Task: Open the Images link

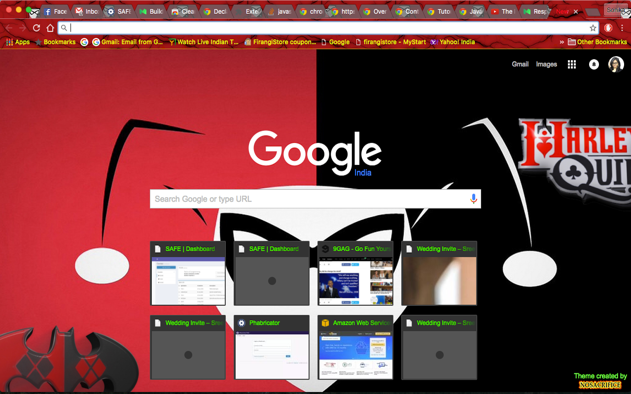Action: 546,64
